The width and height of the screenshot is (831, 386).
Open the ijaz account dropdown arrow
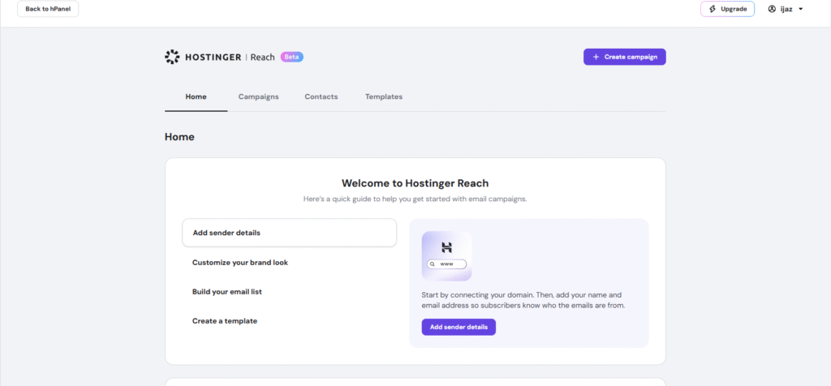800,9
